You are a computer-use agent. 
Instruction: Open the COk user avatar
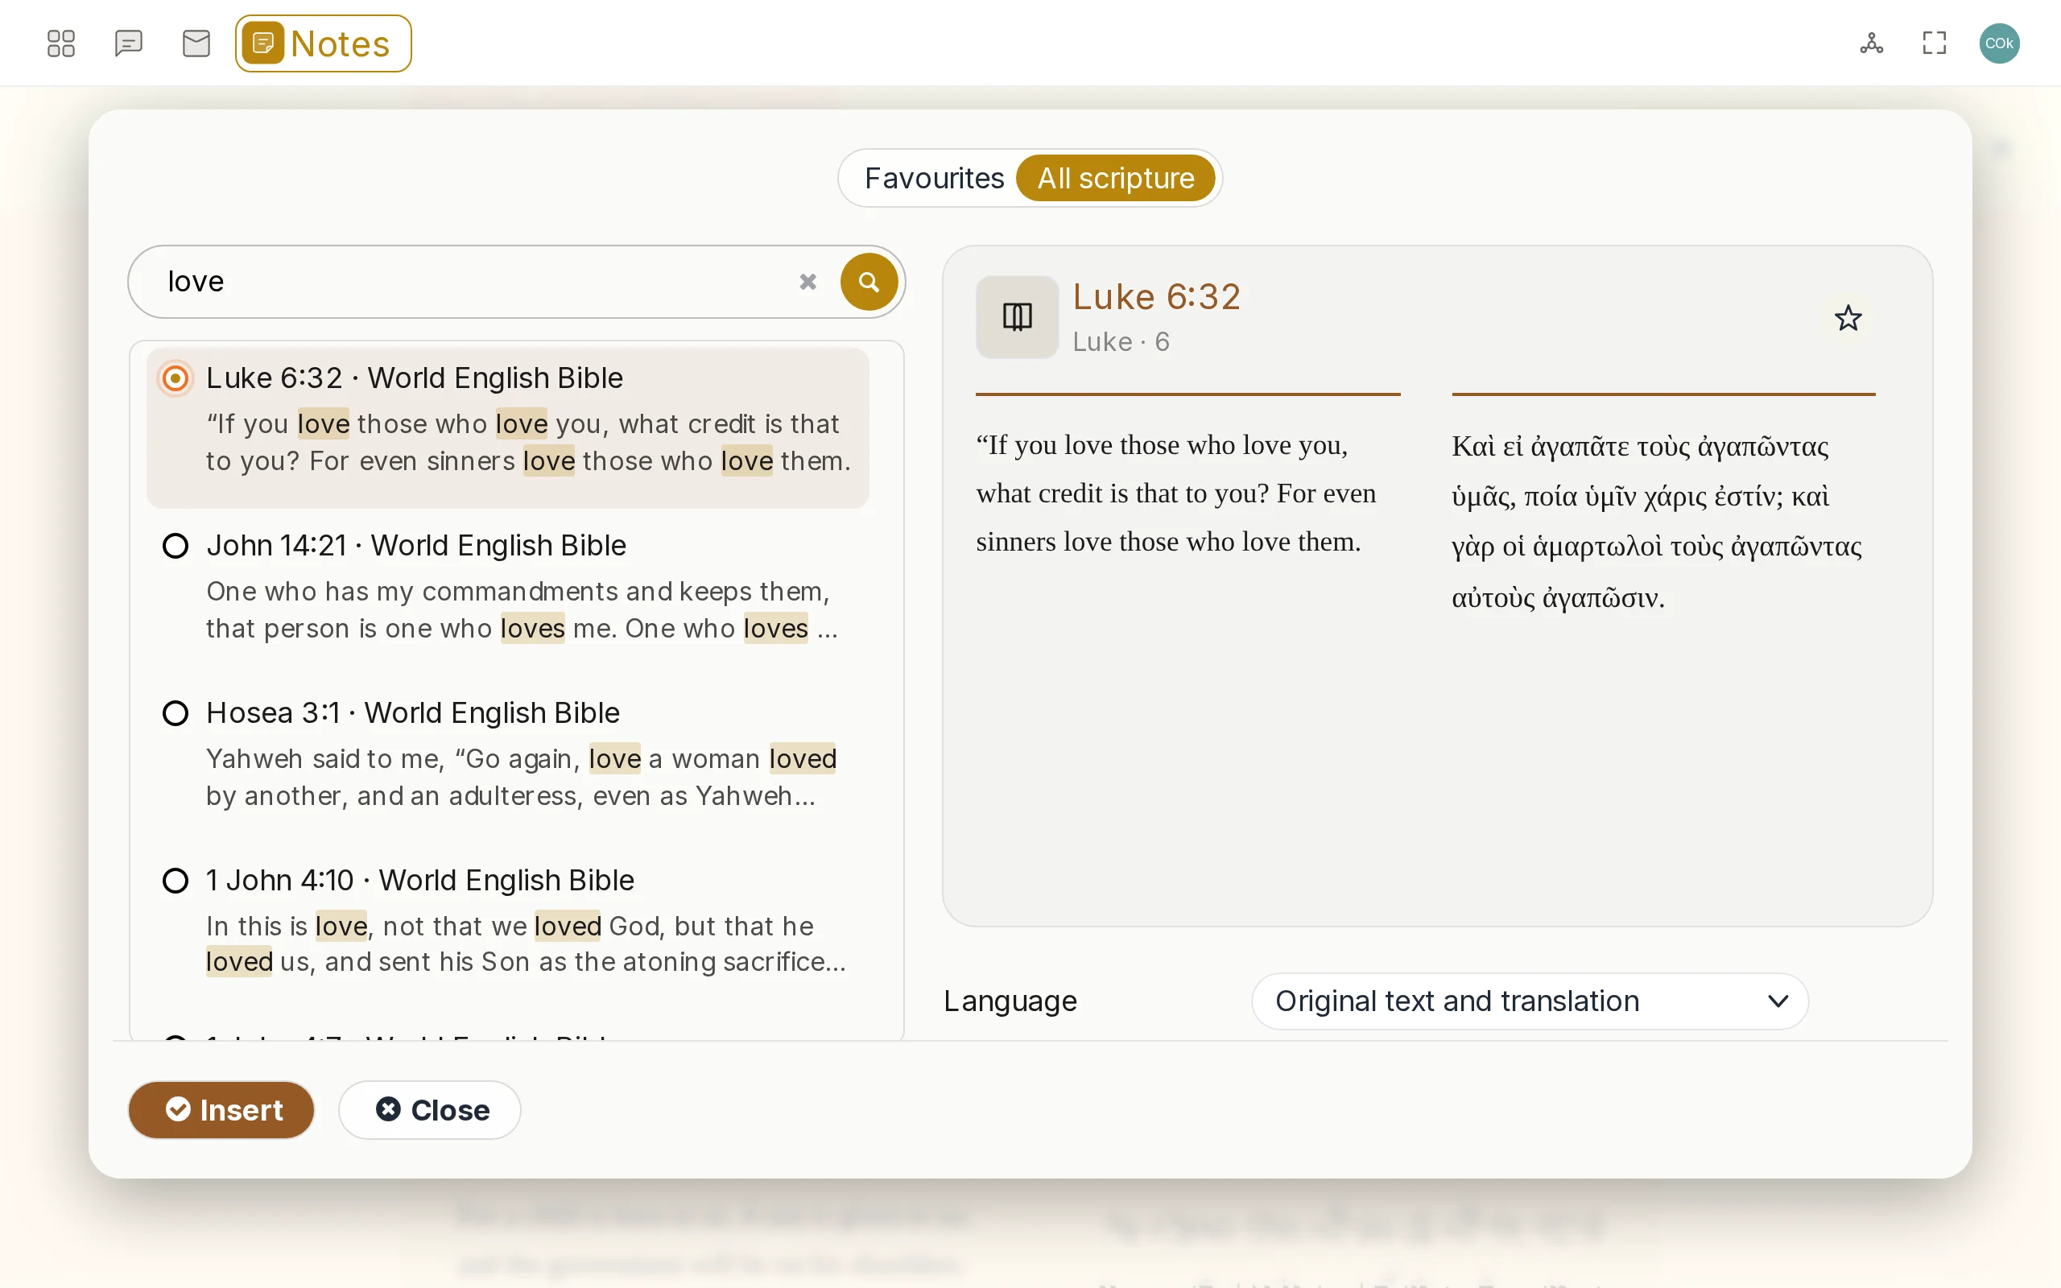[x=1999, y=43]
